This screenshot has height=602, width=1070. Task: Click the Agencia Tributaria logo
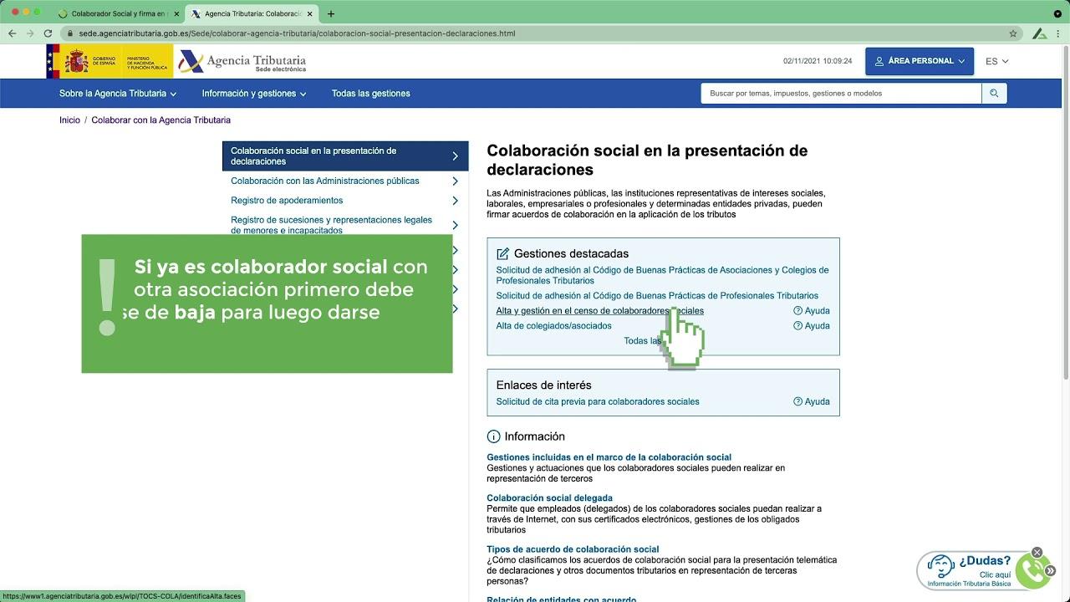242,60
